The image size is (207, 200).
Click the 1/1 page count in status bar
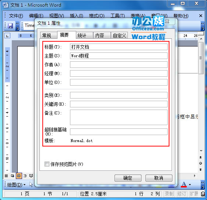pos(65,194)
